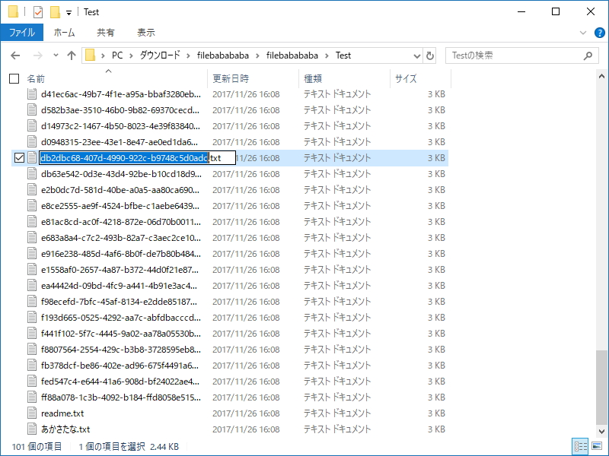
Task: Open the address bar history dropdown
Action: pyautogui.click(x=416, y=55)
